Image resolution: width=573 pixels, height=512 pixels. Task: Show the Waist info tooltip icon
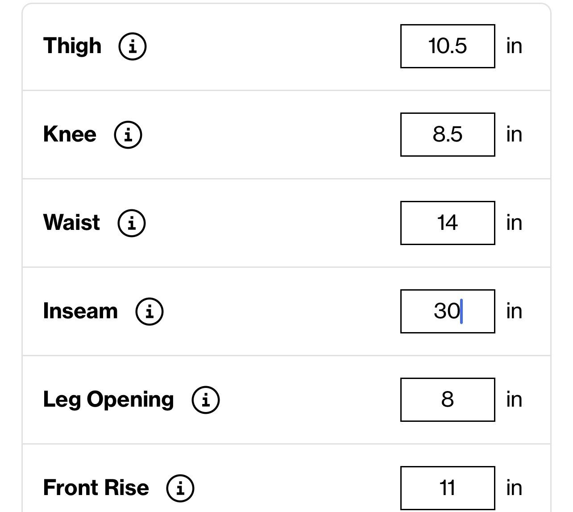pos(132,223)
